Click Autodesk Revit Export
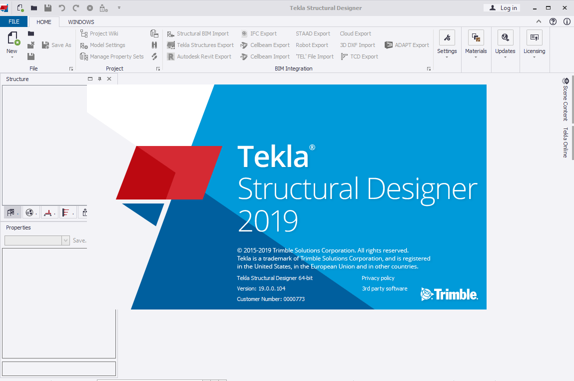The height and width of the screenshot is (381, 574). [199, 56]
